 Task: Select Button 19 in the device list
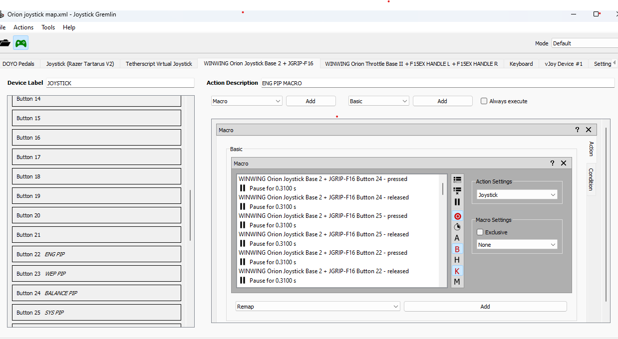[x=96, y=196]
